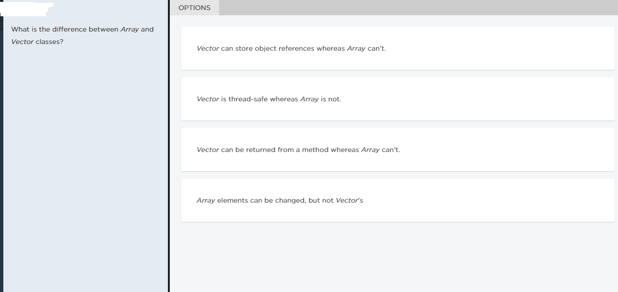The width and height of the screenshot is (618, 292).
Task: Select "Array elements can be changed" option
Action: click(x=397, y=200)
